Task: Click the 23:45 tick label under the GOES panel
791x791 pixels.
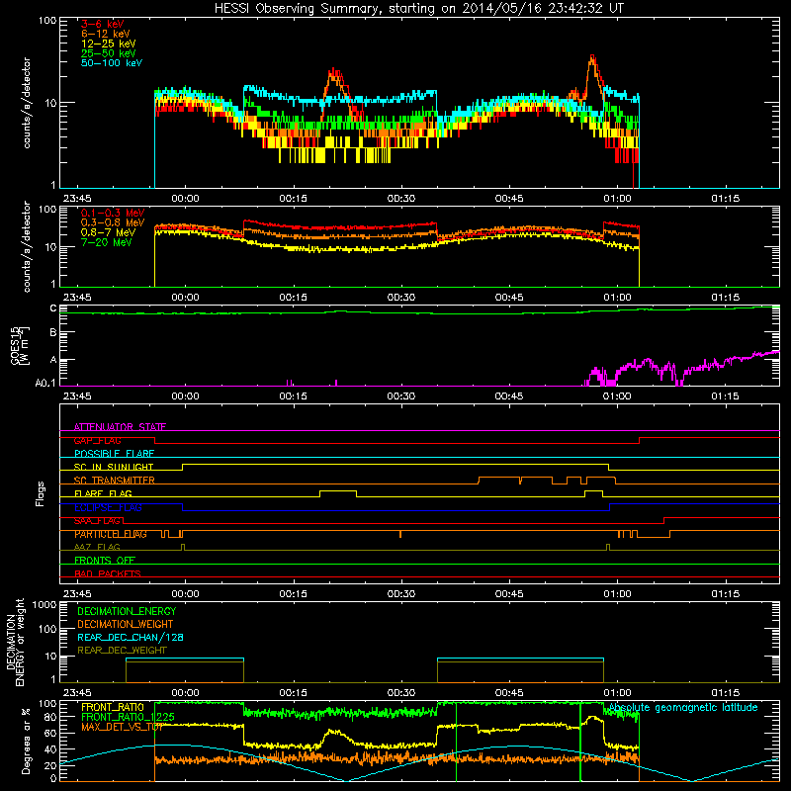Action: pyautogui.click(x=77, y=396)
